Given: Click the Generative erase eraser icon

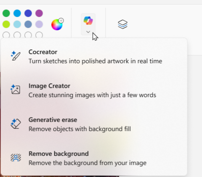Looking at the screenshot, I should coord(16,124).
